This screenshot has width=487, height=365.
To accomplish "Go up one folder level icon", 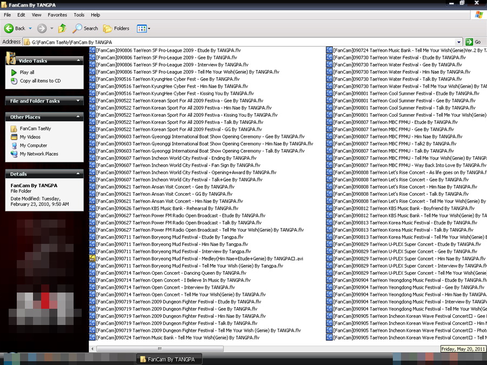I will [62, 28].
